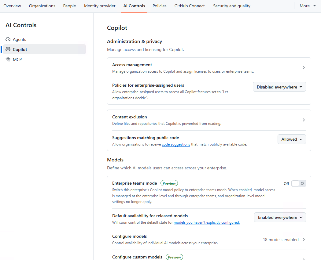Image resolution: width=321 pixels, height=260 pixels.
Task: Select Agents in the AI Controls sidebar
Action: pos(44,39)
